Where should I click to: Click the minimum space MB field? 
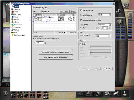tap(40, 43)
